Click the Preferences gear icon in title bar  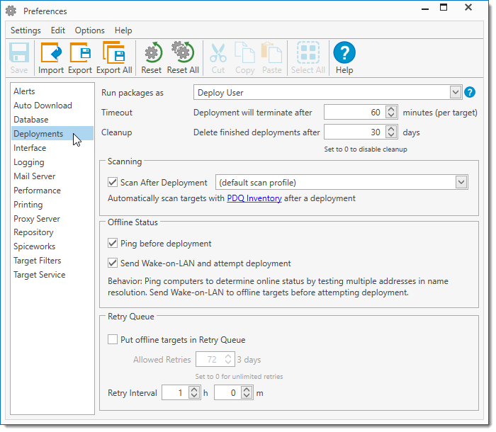pos(11,11)
